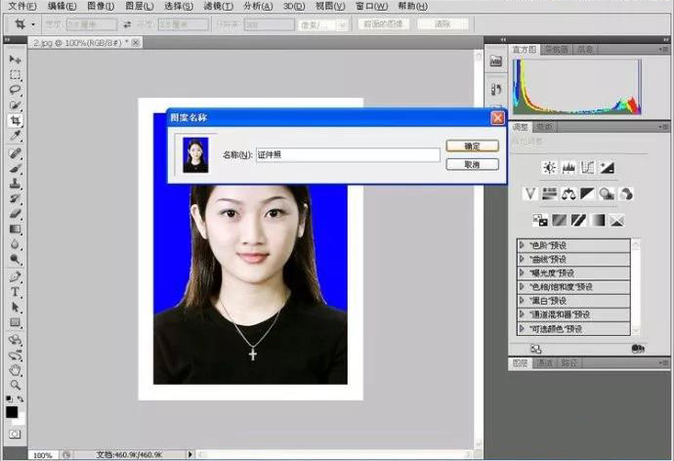This screenshot has height=461, width=674.
Task: Toggle clip-to-layer icon in adjustments panel
Action: [x=638, y=349]
